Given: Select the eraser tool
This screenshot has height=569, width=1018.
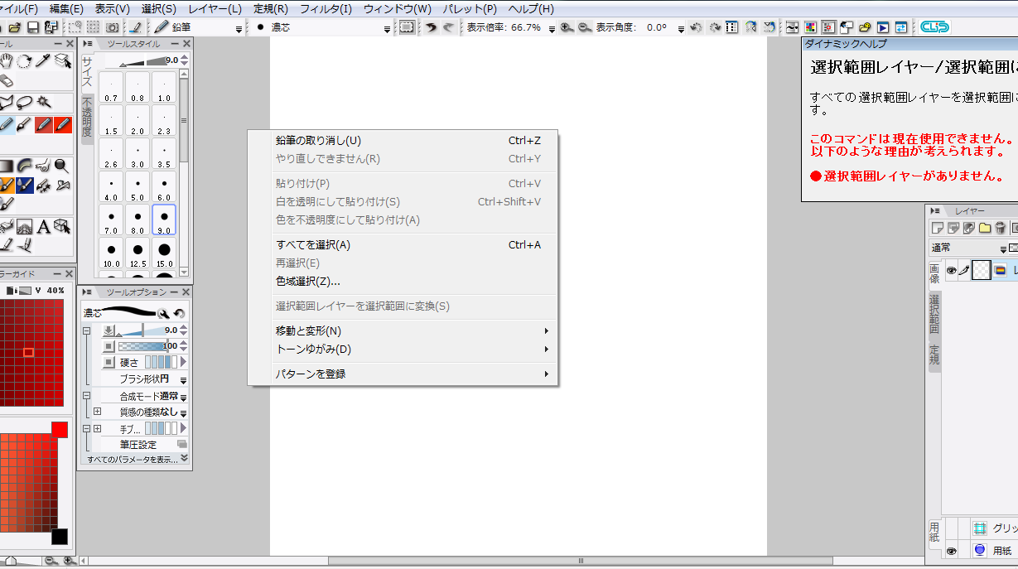Looking at the screenshot, I should tap(7, 80).
